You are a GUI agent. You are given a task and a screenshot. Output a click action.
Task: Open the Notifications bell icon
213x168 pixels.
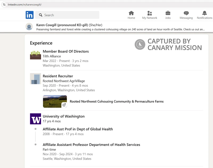(204, 13)
